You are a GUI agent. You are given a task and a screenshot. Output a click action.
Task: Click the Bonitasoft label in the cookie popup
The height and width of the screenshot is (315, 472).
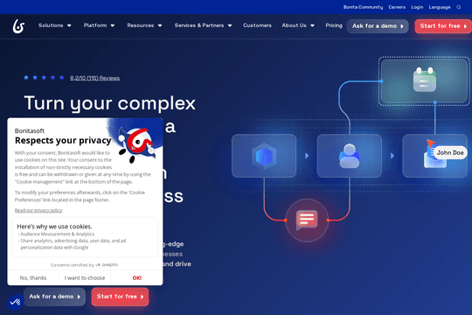[x=30, y=131]
